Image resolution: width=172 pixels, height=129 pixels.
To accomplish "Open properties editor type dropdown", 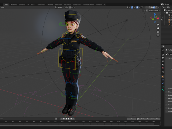I will 164,46.
